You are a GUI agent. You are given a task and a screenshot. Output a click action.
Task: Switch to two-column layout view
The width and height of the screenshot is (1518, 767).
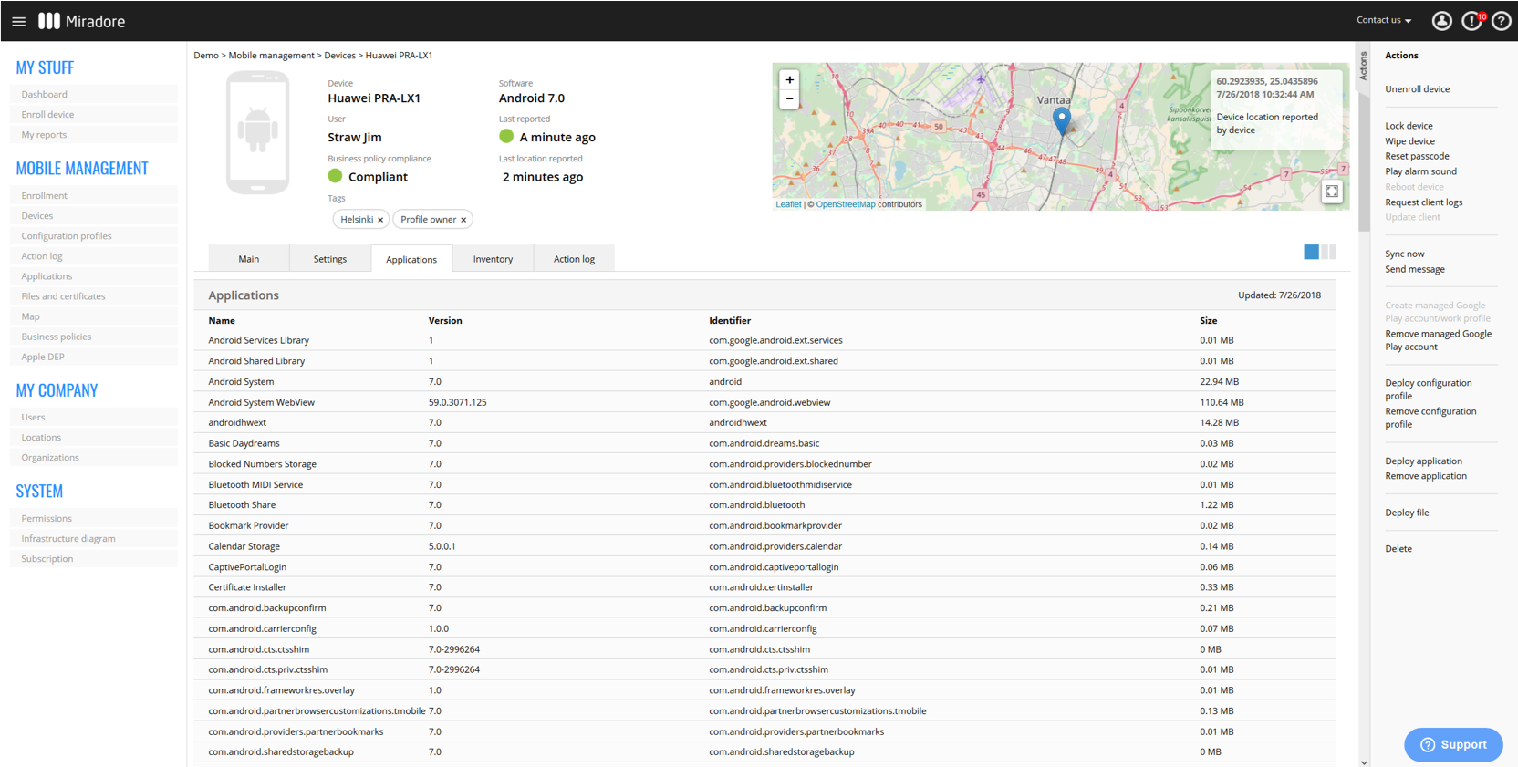tap(1329, 252)
